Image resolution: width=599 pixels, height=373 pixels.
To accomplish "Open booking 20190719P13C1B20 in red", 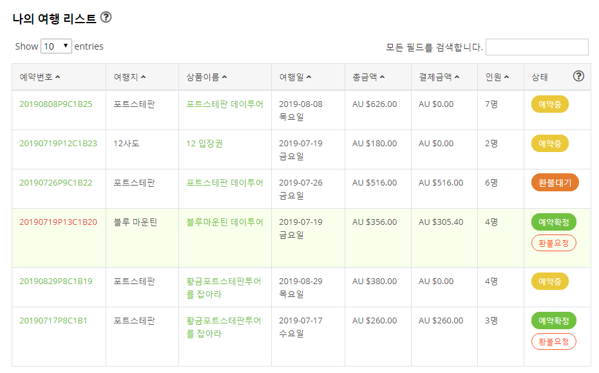I will (x=58, y=222).
